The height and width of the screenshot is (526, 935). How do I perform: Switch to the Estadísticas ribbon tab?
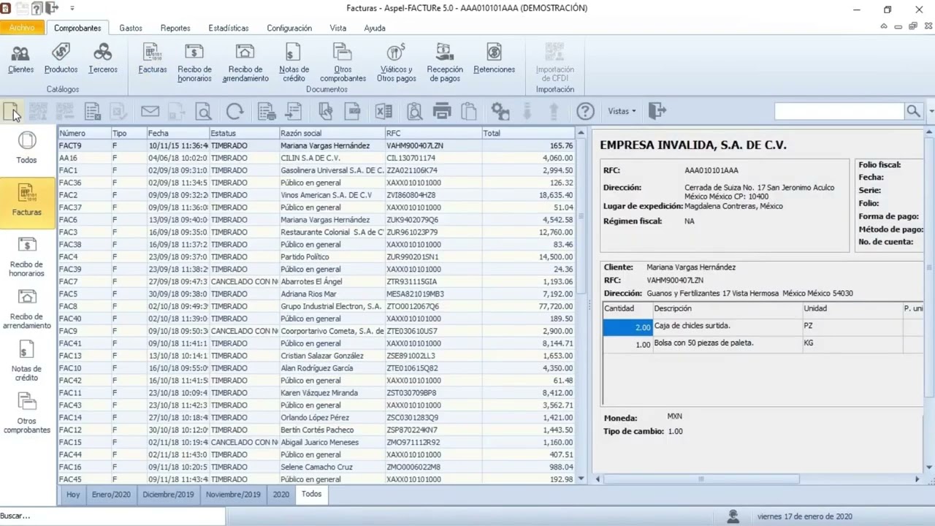click(x=229, y=28)
